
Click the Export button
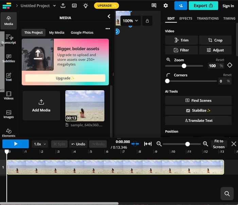pyautogui.click(x=203, y=6)
